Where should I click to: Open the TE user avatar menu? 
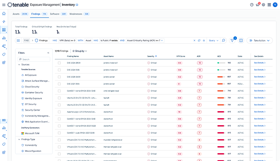point(275,5)
